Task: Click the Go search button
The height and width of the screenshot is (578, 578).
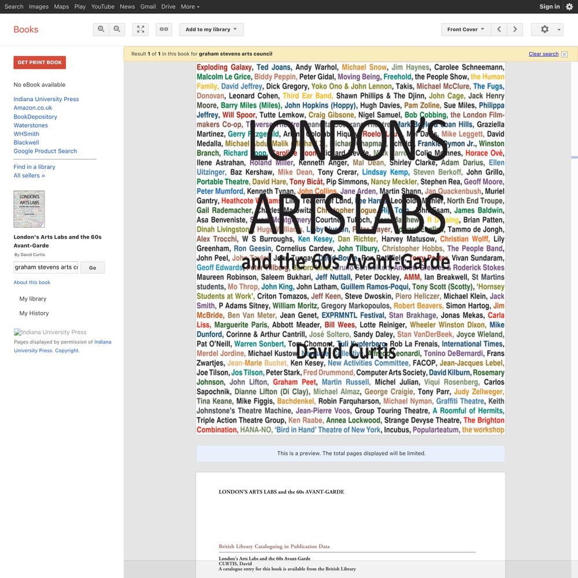Action: point(92,268)
